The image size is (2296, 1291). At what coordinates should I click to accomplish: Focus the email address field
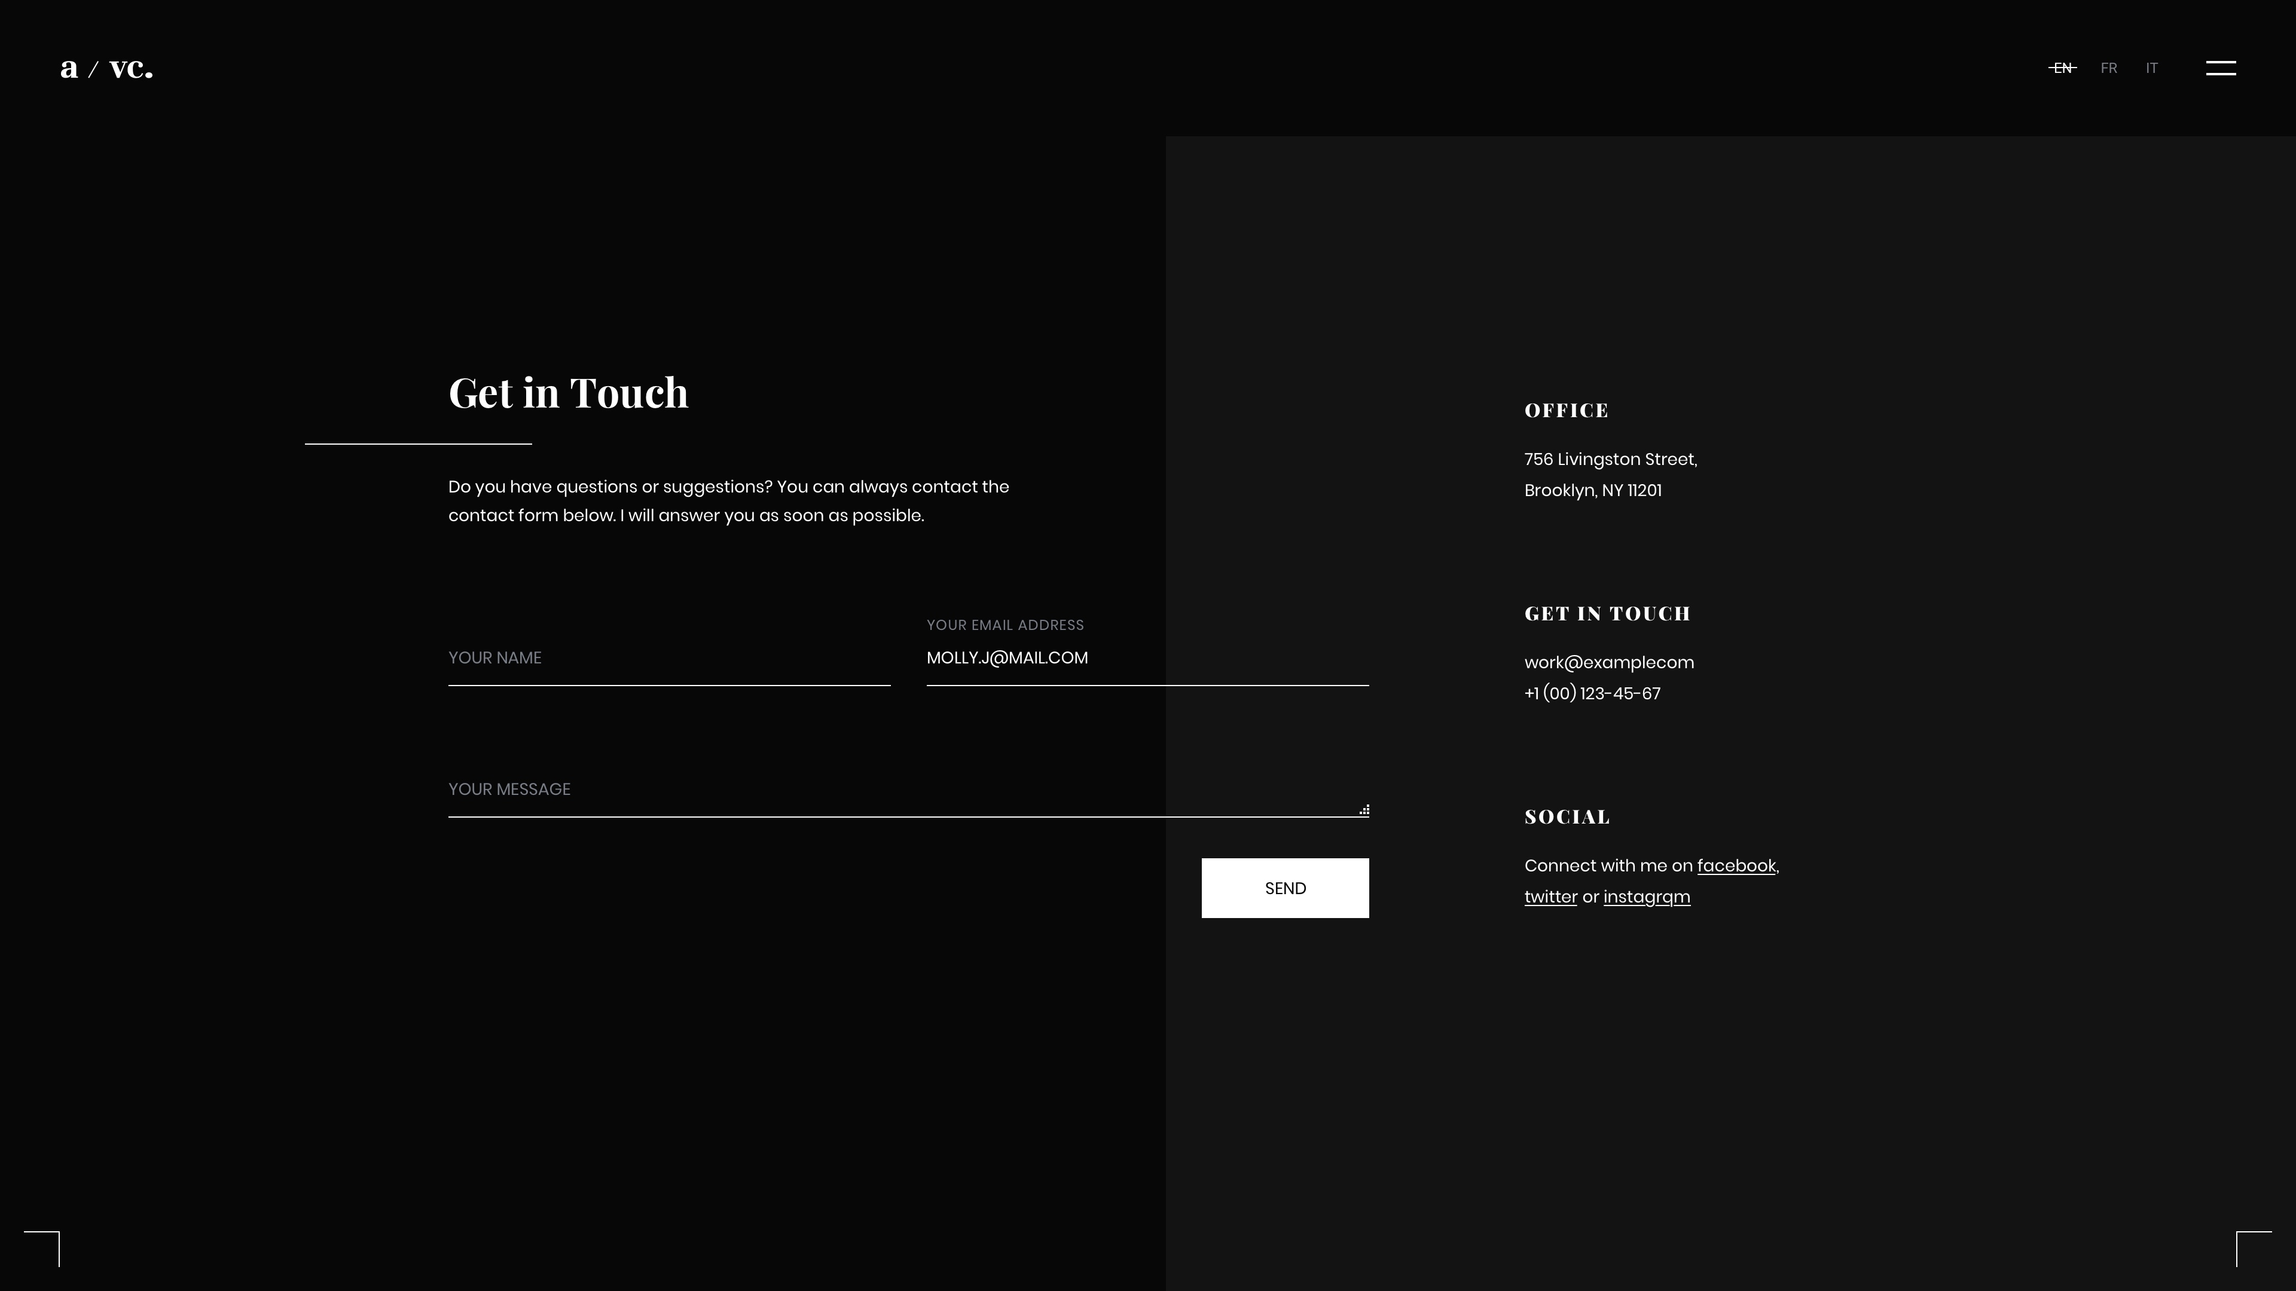(x=1146, y=659)
